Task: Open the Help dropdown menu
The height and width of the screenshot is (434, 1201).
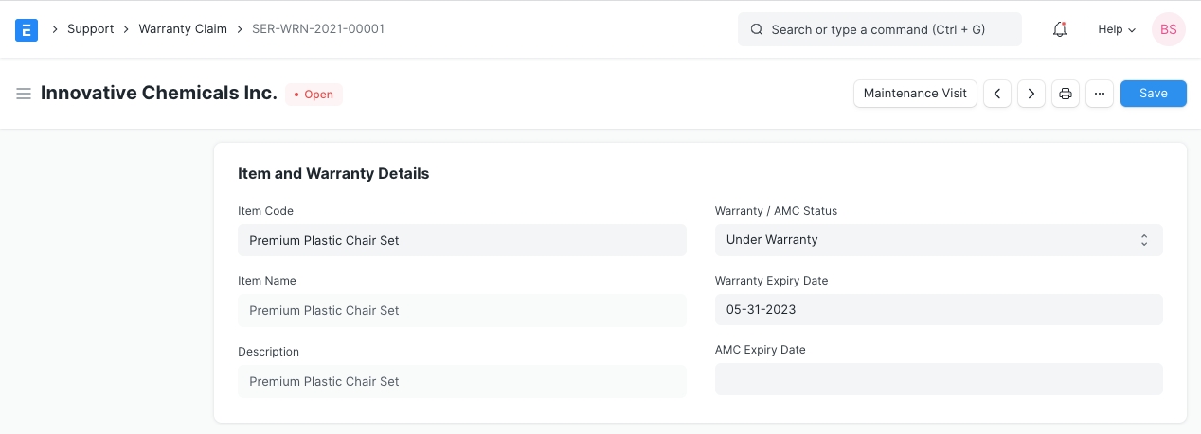Action: (x=1116, y=29)
